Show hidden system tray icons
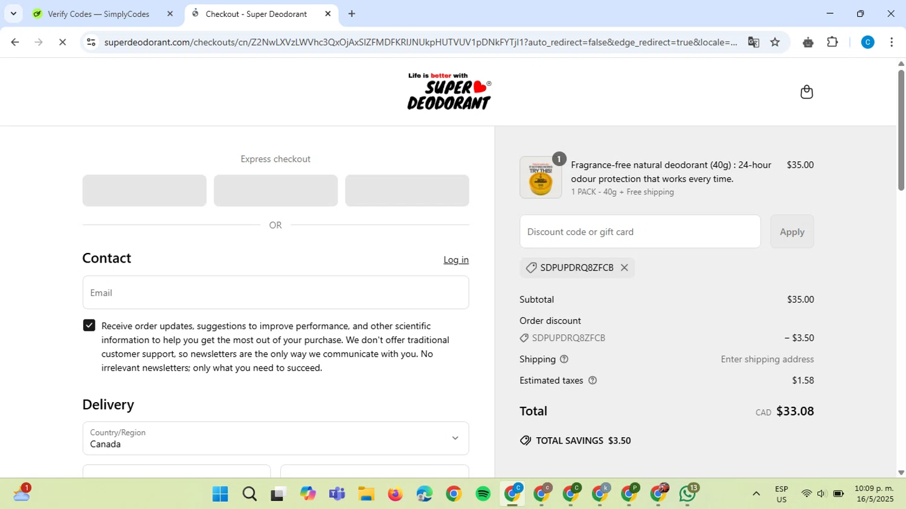This screenshot has width=906, height=509. 756,494
